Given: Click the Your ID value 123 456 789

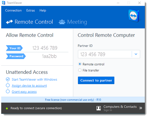Looking at the screenshot, I should [45, 48].
